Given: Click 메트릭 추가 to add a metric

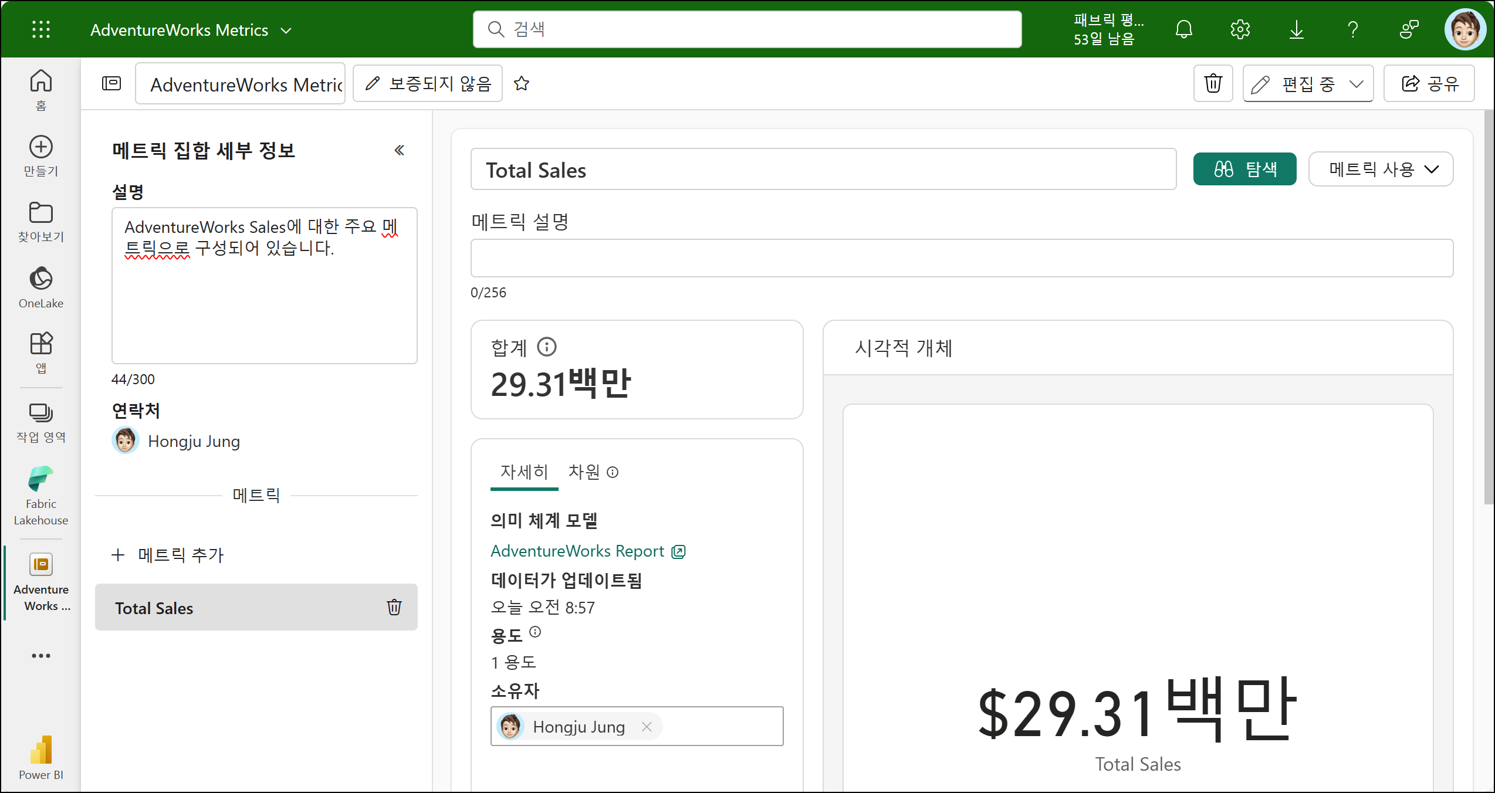Looking at the screenshot, I should pos(168,555).
